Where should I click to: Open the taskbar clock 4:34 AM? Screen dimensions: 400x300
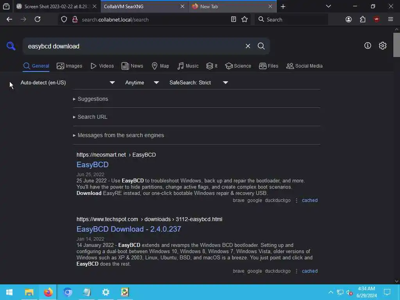coord(366,292)
